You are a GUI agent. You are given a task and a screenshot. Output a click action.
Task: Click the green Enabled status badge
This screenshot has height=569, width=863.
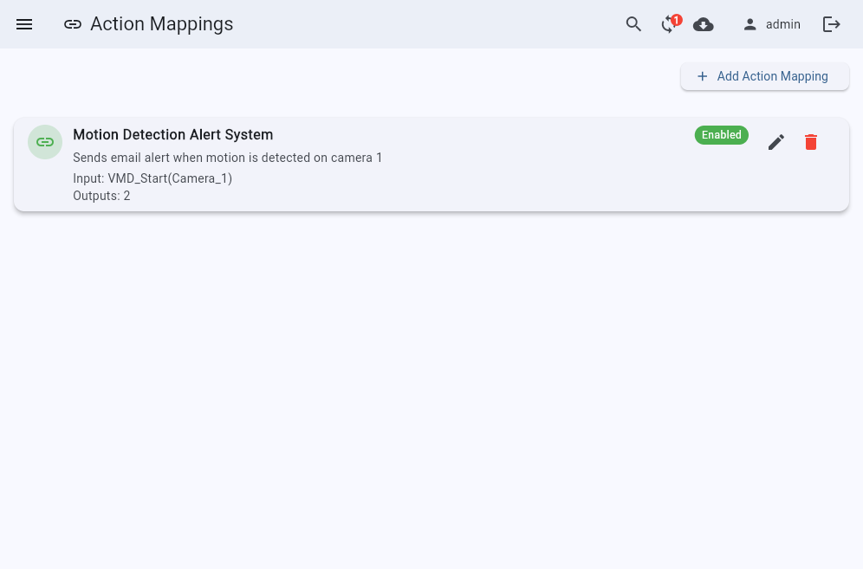pyautogui.click(x=721, y=135)
